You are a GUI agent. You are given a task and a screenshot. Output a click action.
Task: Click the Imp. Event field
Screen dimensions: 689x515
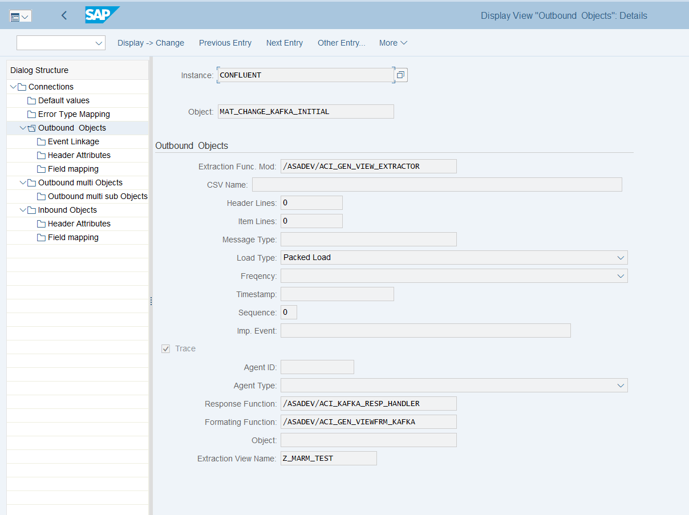pyautogui.click(x=425, y=331)
